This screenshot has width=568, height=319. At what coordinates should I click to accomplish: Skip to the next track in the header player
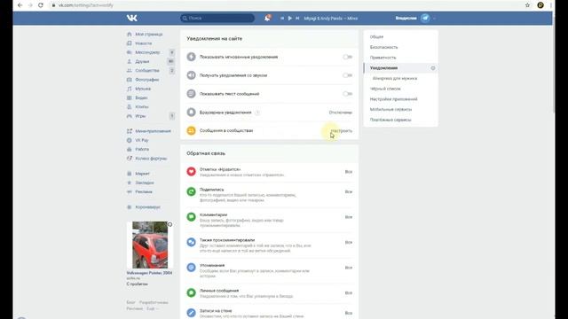tap(297, 18)
